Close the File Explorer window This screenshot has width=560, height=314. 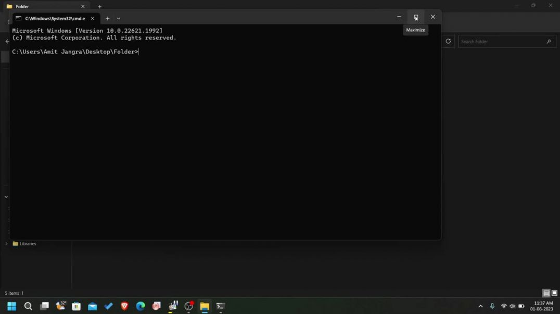(550, 5)
